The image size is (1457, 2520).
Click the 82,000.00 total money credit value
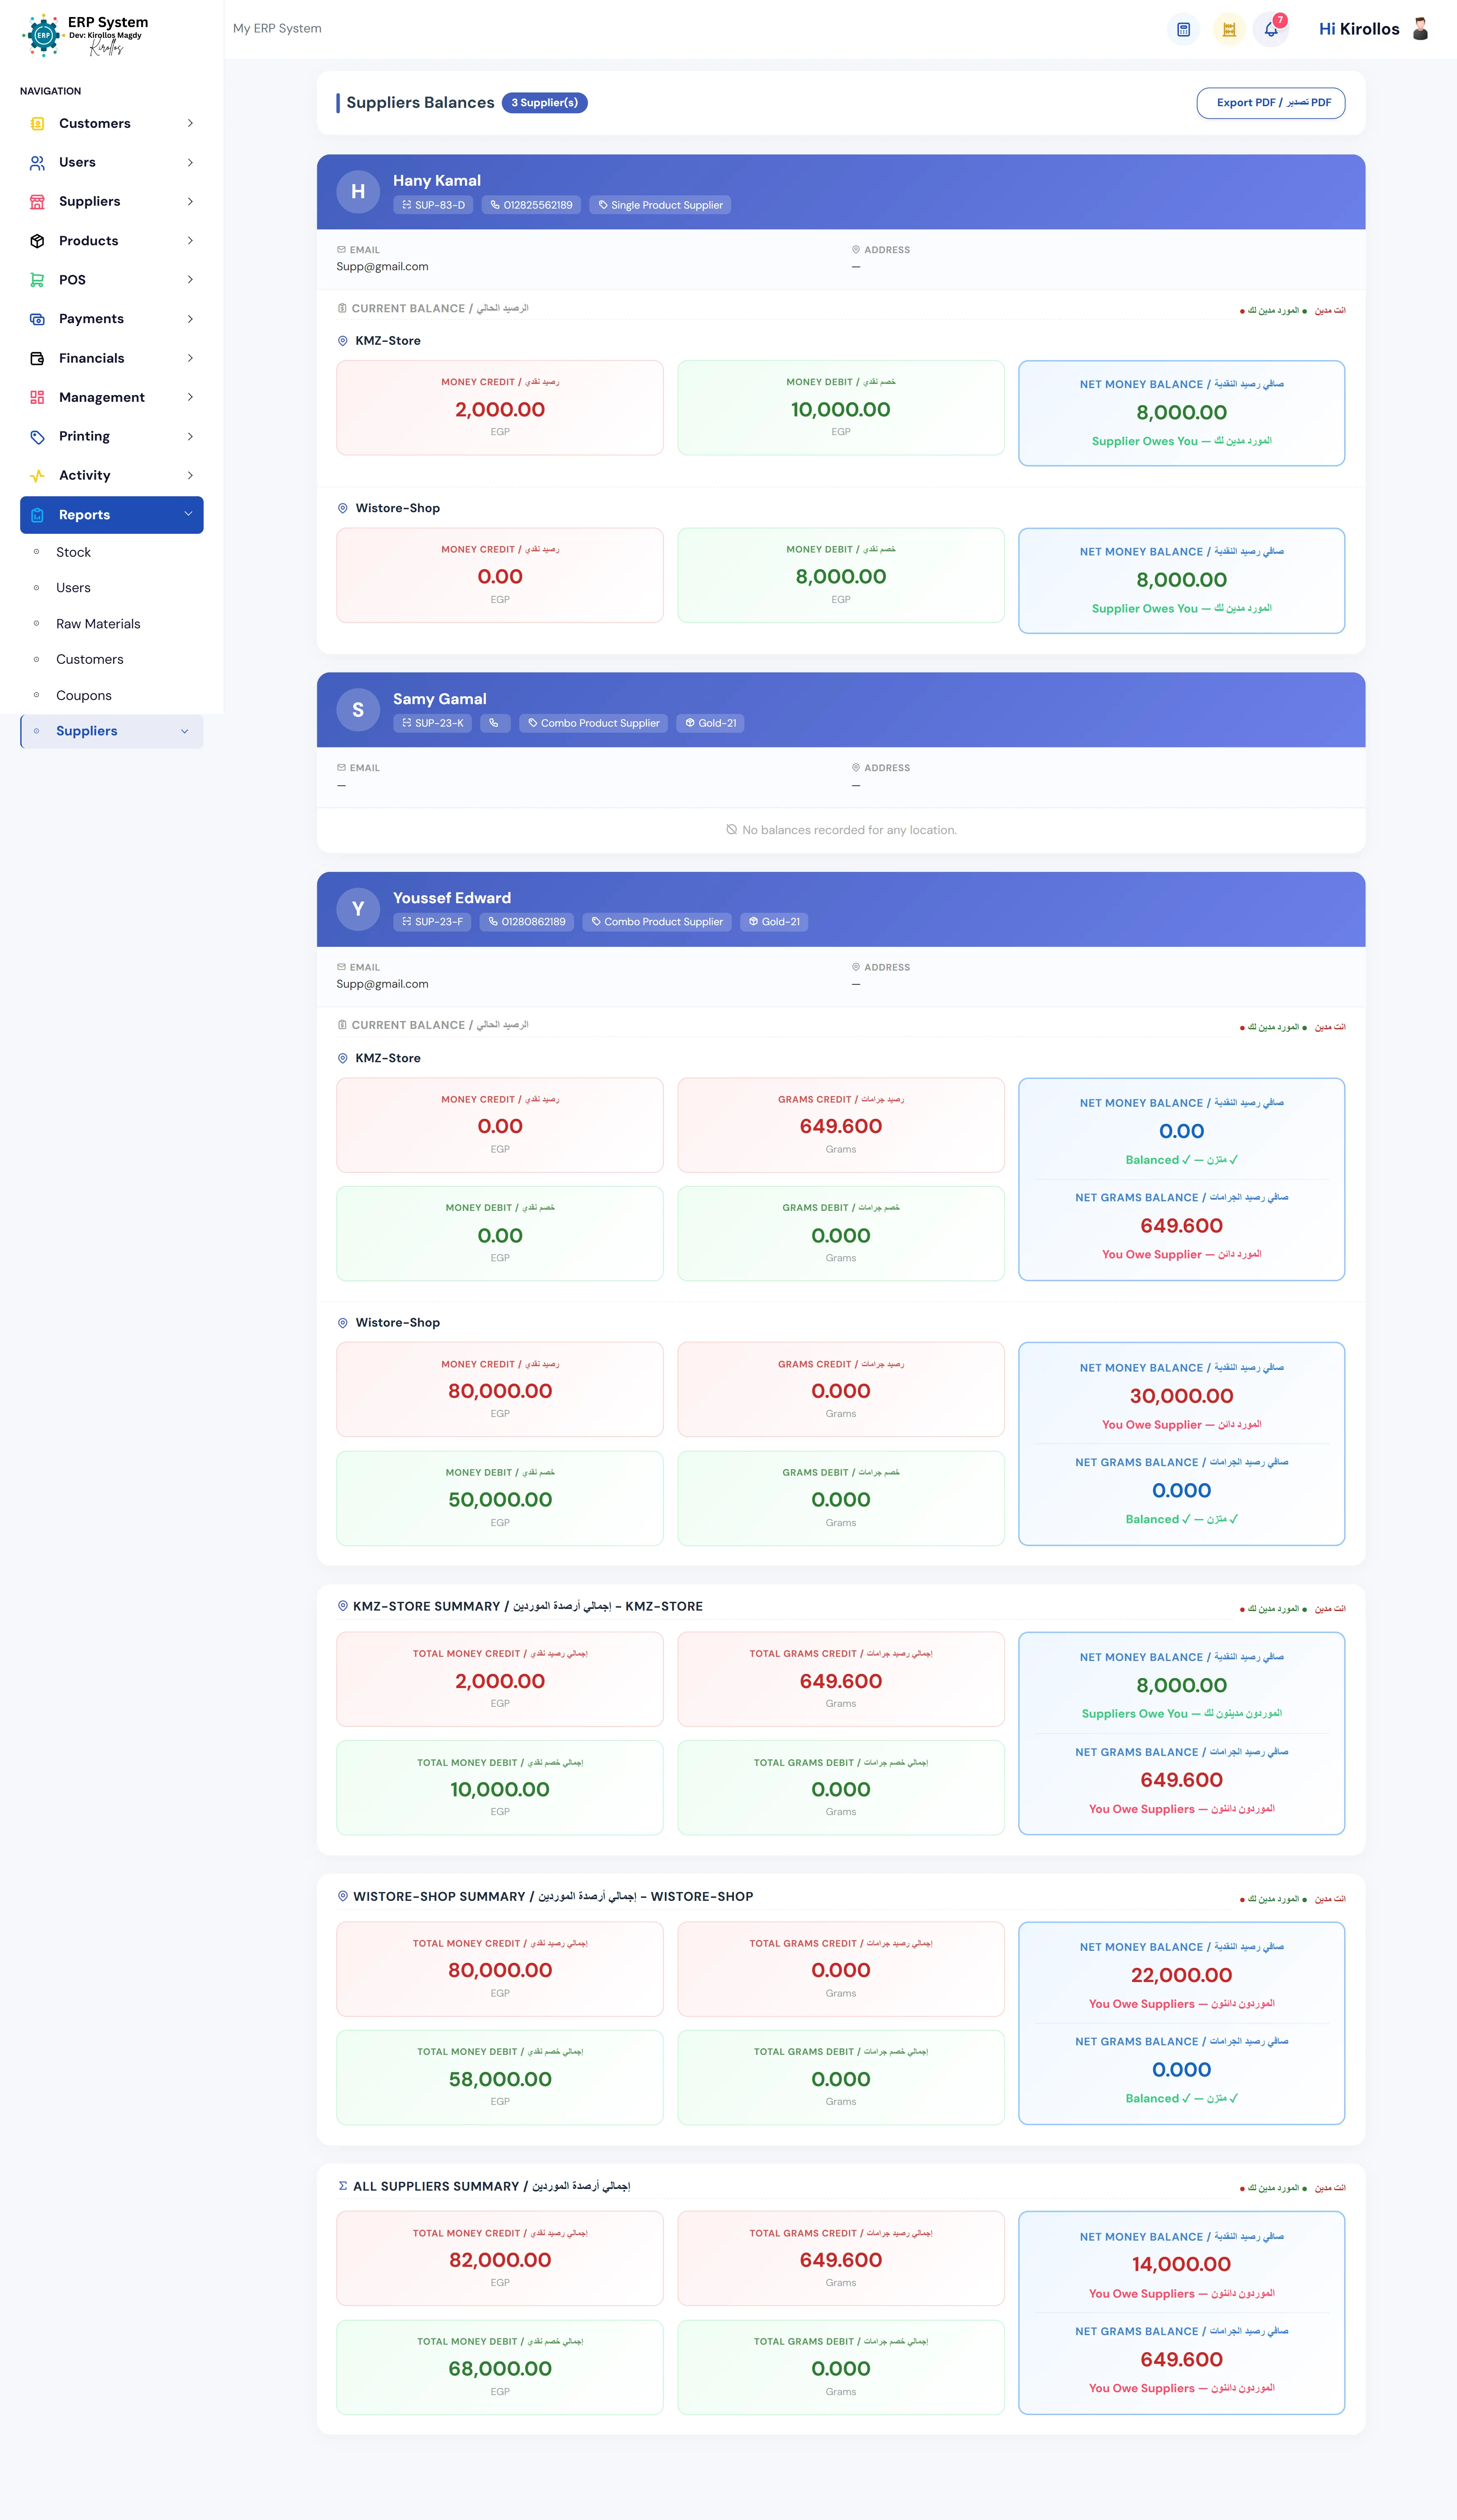pos(500,2260)
